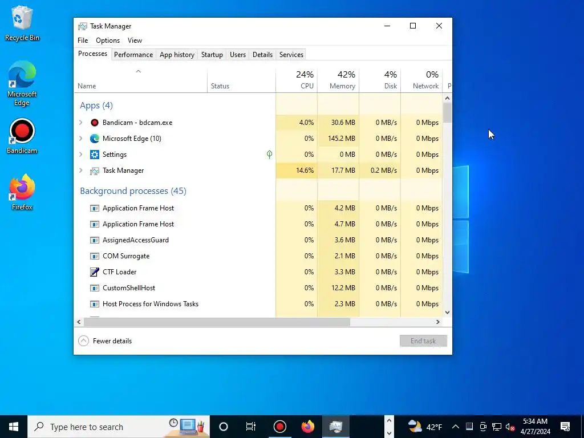584x438 pixels.
Task: Select the AssignedAccessGuard process name
Action: click(x=136, y=240)
